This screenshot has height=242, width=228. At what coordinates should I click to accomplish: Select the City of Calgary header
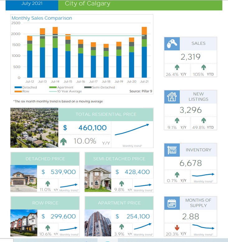pyautogui.click(x=87, y=4)
